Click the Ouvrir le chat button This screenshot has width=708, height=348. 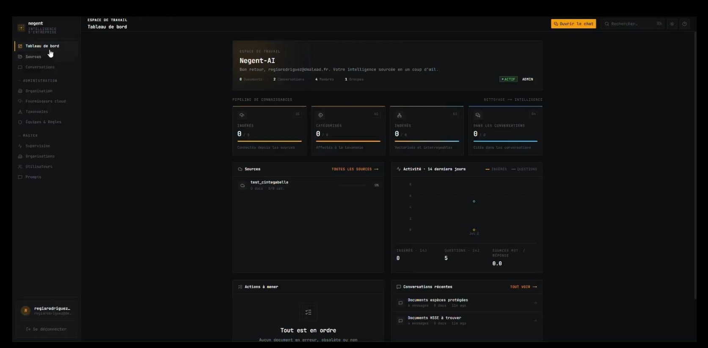[573, 24]
